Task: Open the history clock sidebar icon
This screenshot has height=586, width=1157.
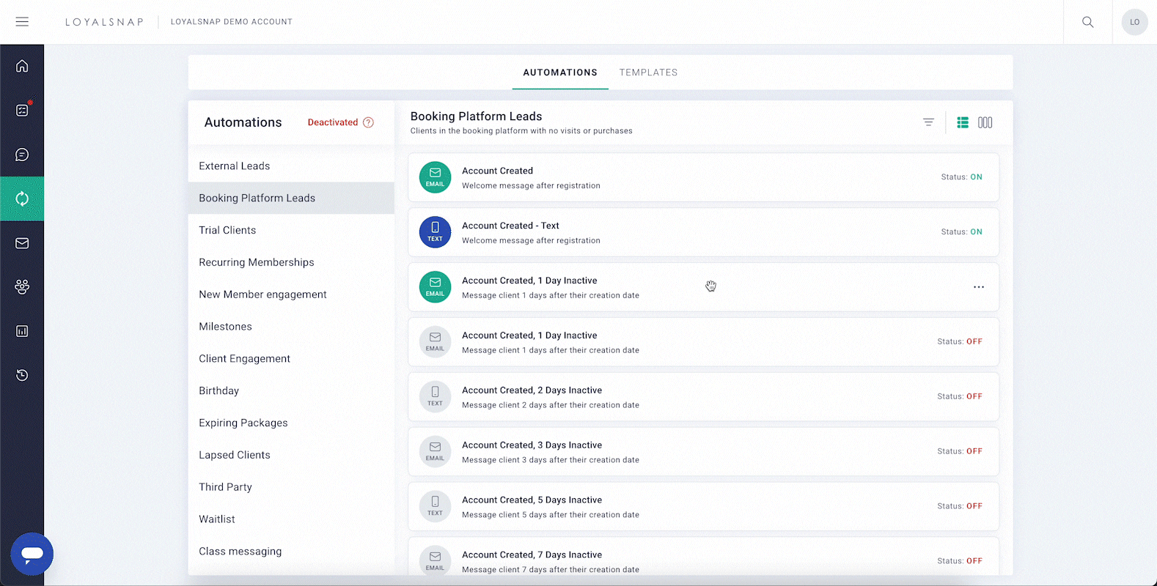Action: pyautogui.click(x=22, y=375)
